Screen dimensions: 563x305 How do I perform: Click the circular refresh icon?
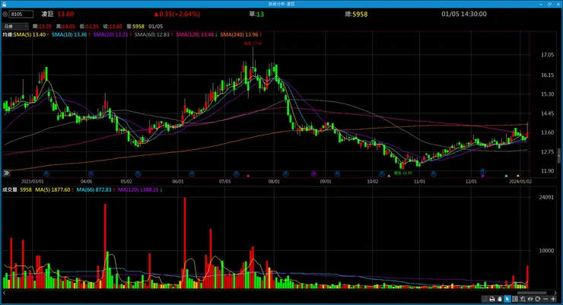[537, 299]
